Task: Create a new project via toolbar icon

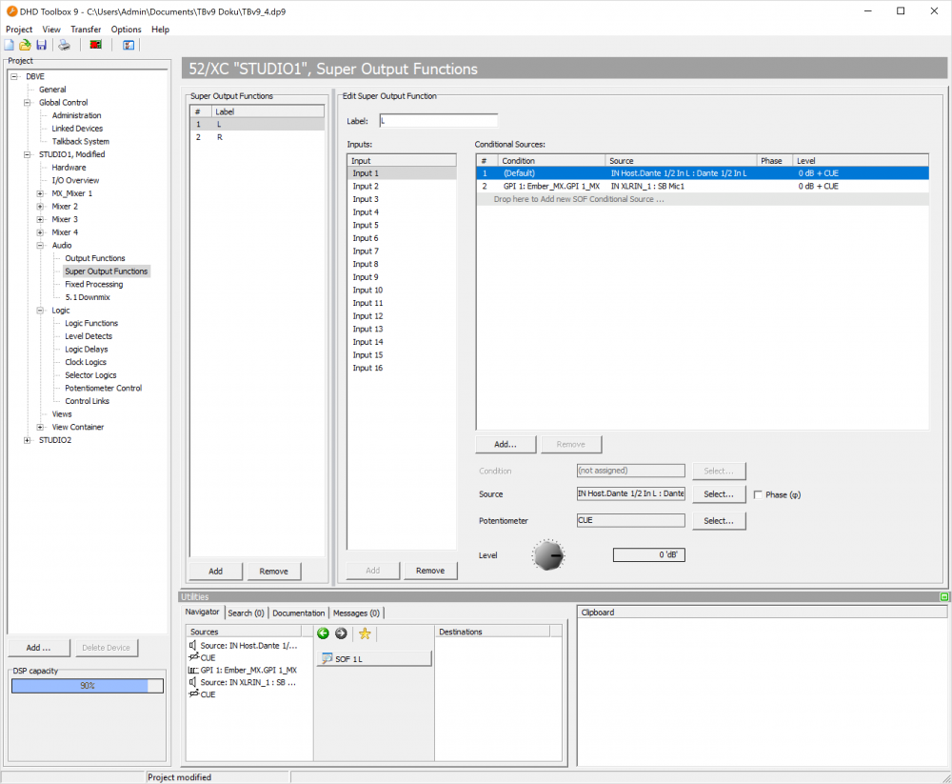Action: [10, 45]
